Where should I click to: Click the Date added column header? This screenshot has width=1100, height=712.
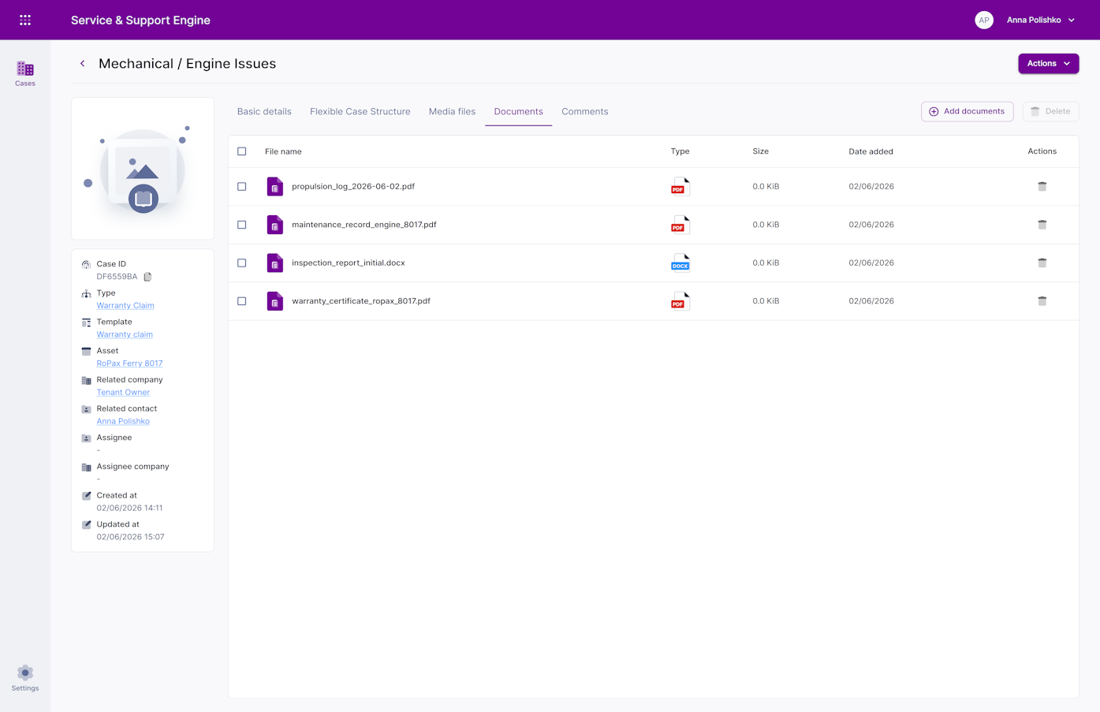coord(871,151)
